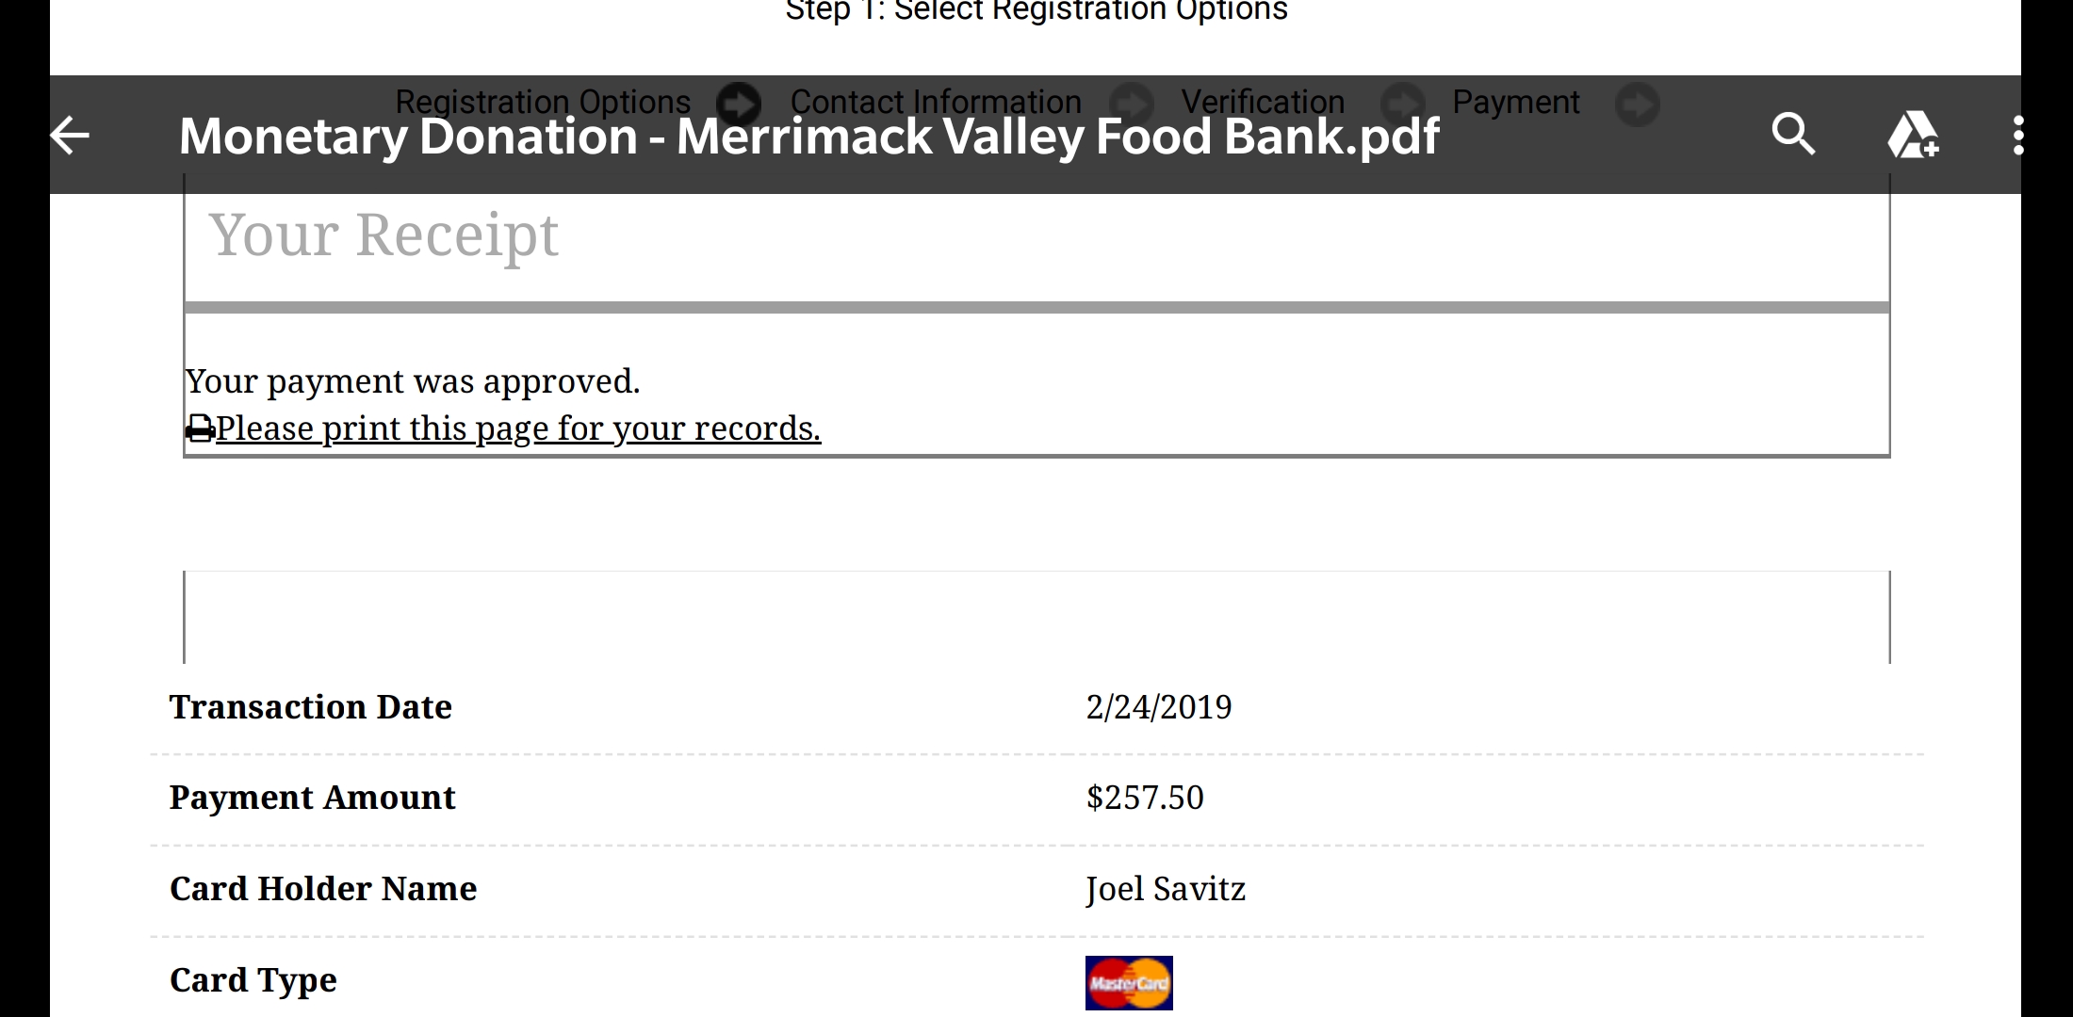
Task: Click the card holder name Joel Savitz
Action: [x=1166, y=889]
